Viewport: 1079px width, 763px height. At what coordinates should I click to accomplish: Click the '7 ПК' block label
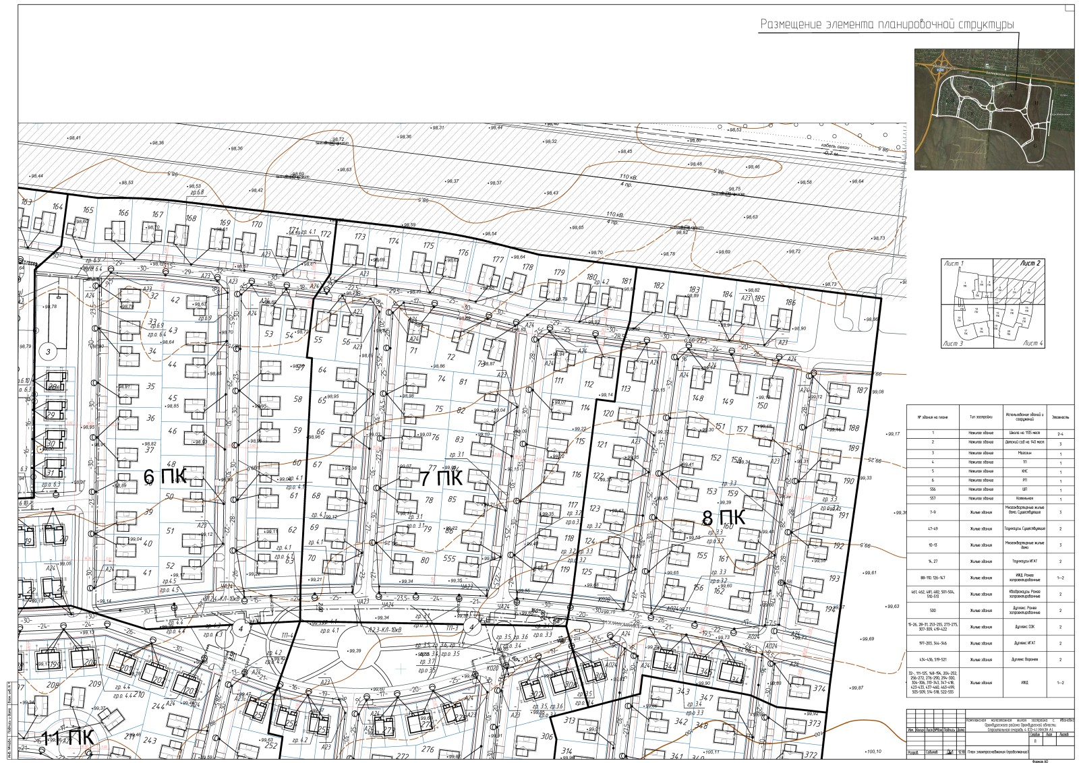point(441,479)
